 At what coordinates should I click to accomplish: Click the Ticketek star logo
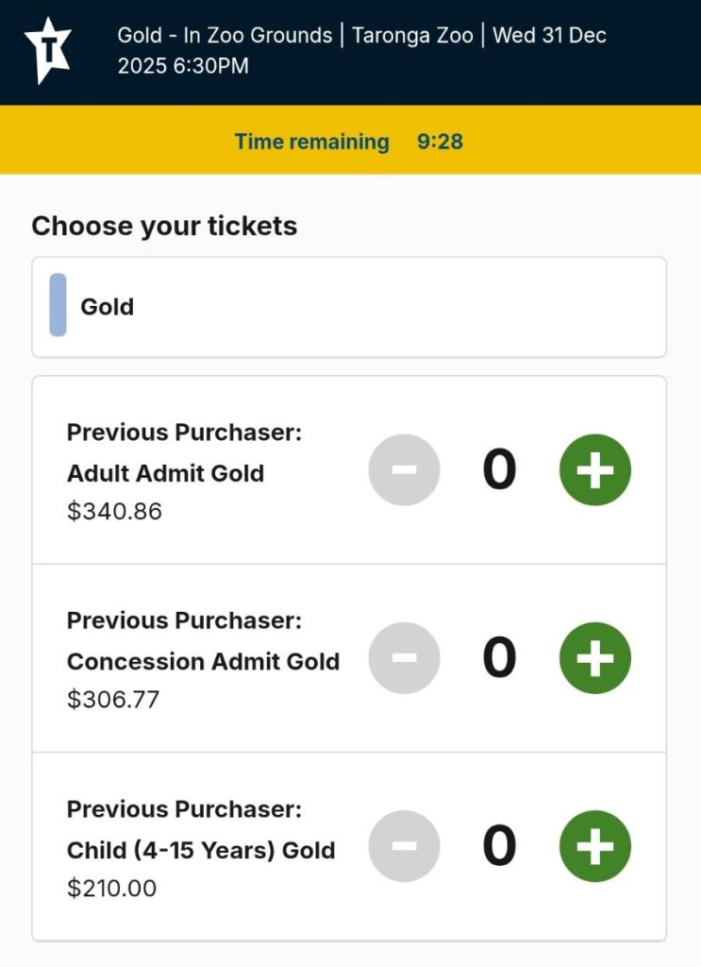tap(47, 50)
